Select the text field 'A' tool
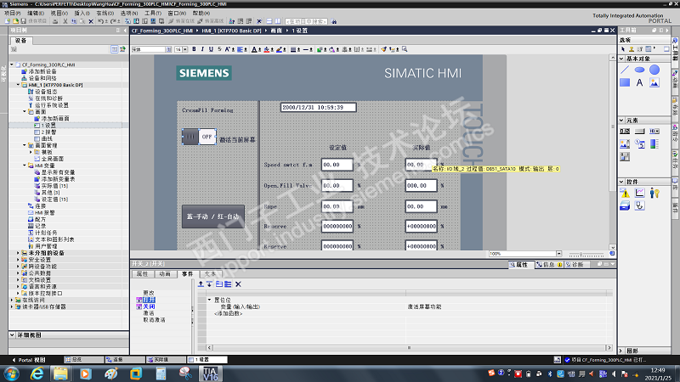680x382 pixels. point(640,82)
